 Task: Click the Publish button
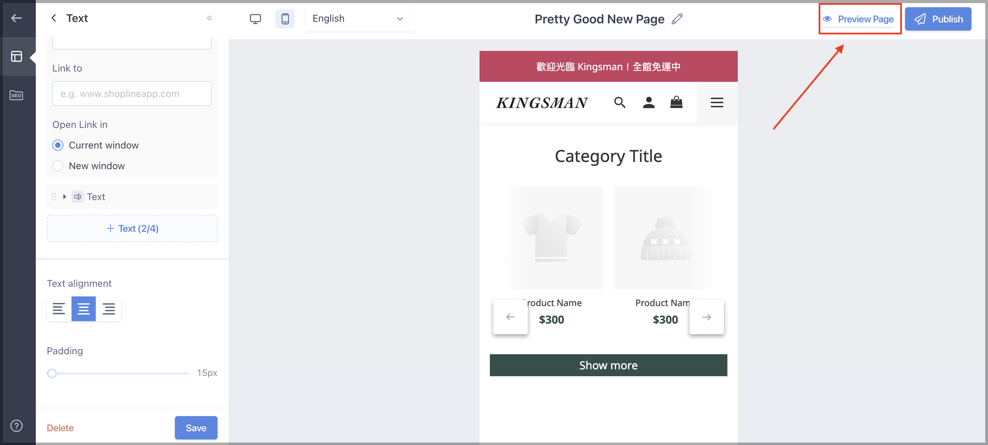pos(938,19)
